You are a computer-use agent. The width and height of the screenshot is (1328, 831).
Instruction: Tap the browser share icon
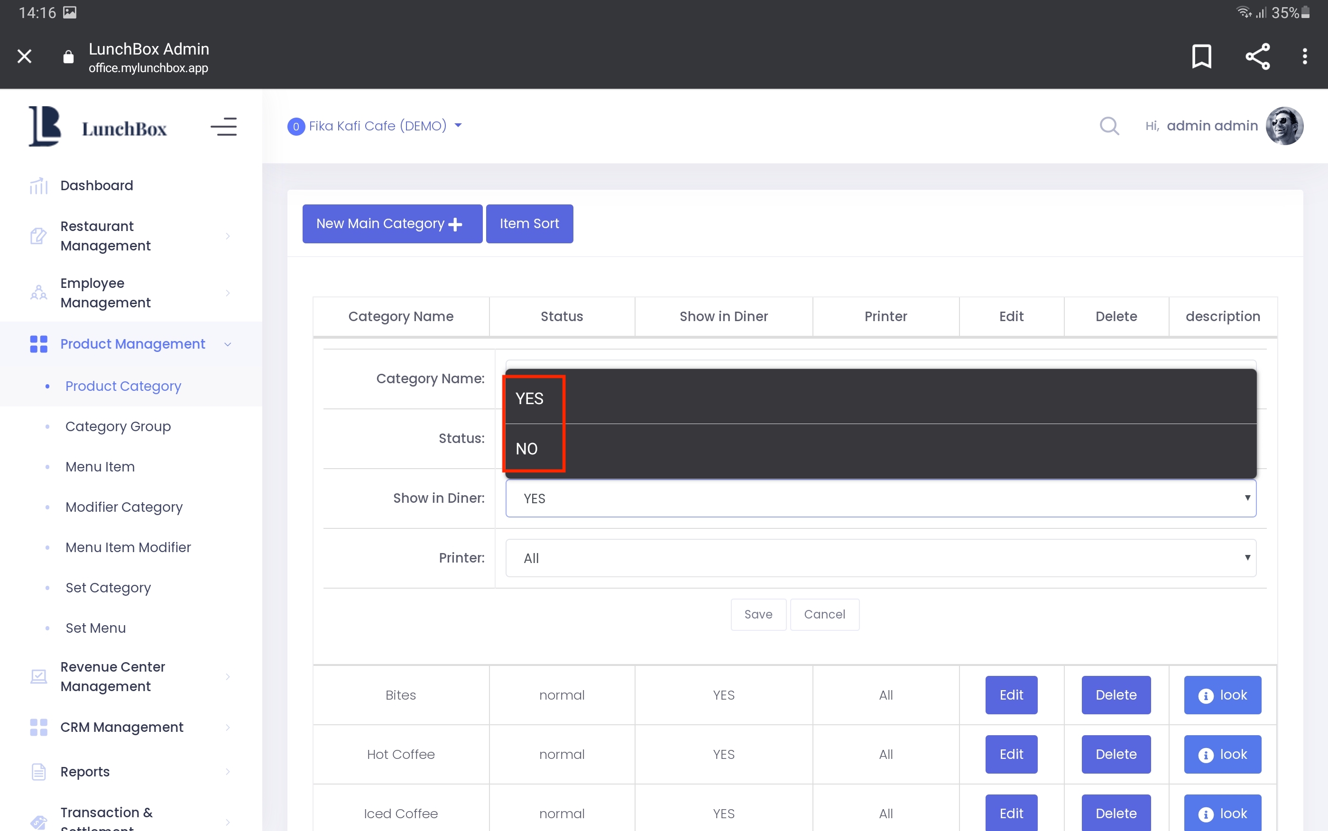[x=1257, y=56]
